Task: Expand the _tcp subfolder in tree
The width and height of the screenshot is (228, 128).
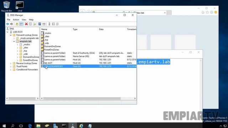Action: [17, 51]
